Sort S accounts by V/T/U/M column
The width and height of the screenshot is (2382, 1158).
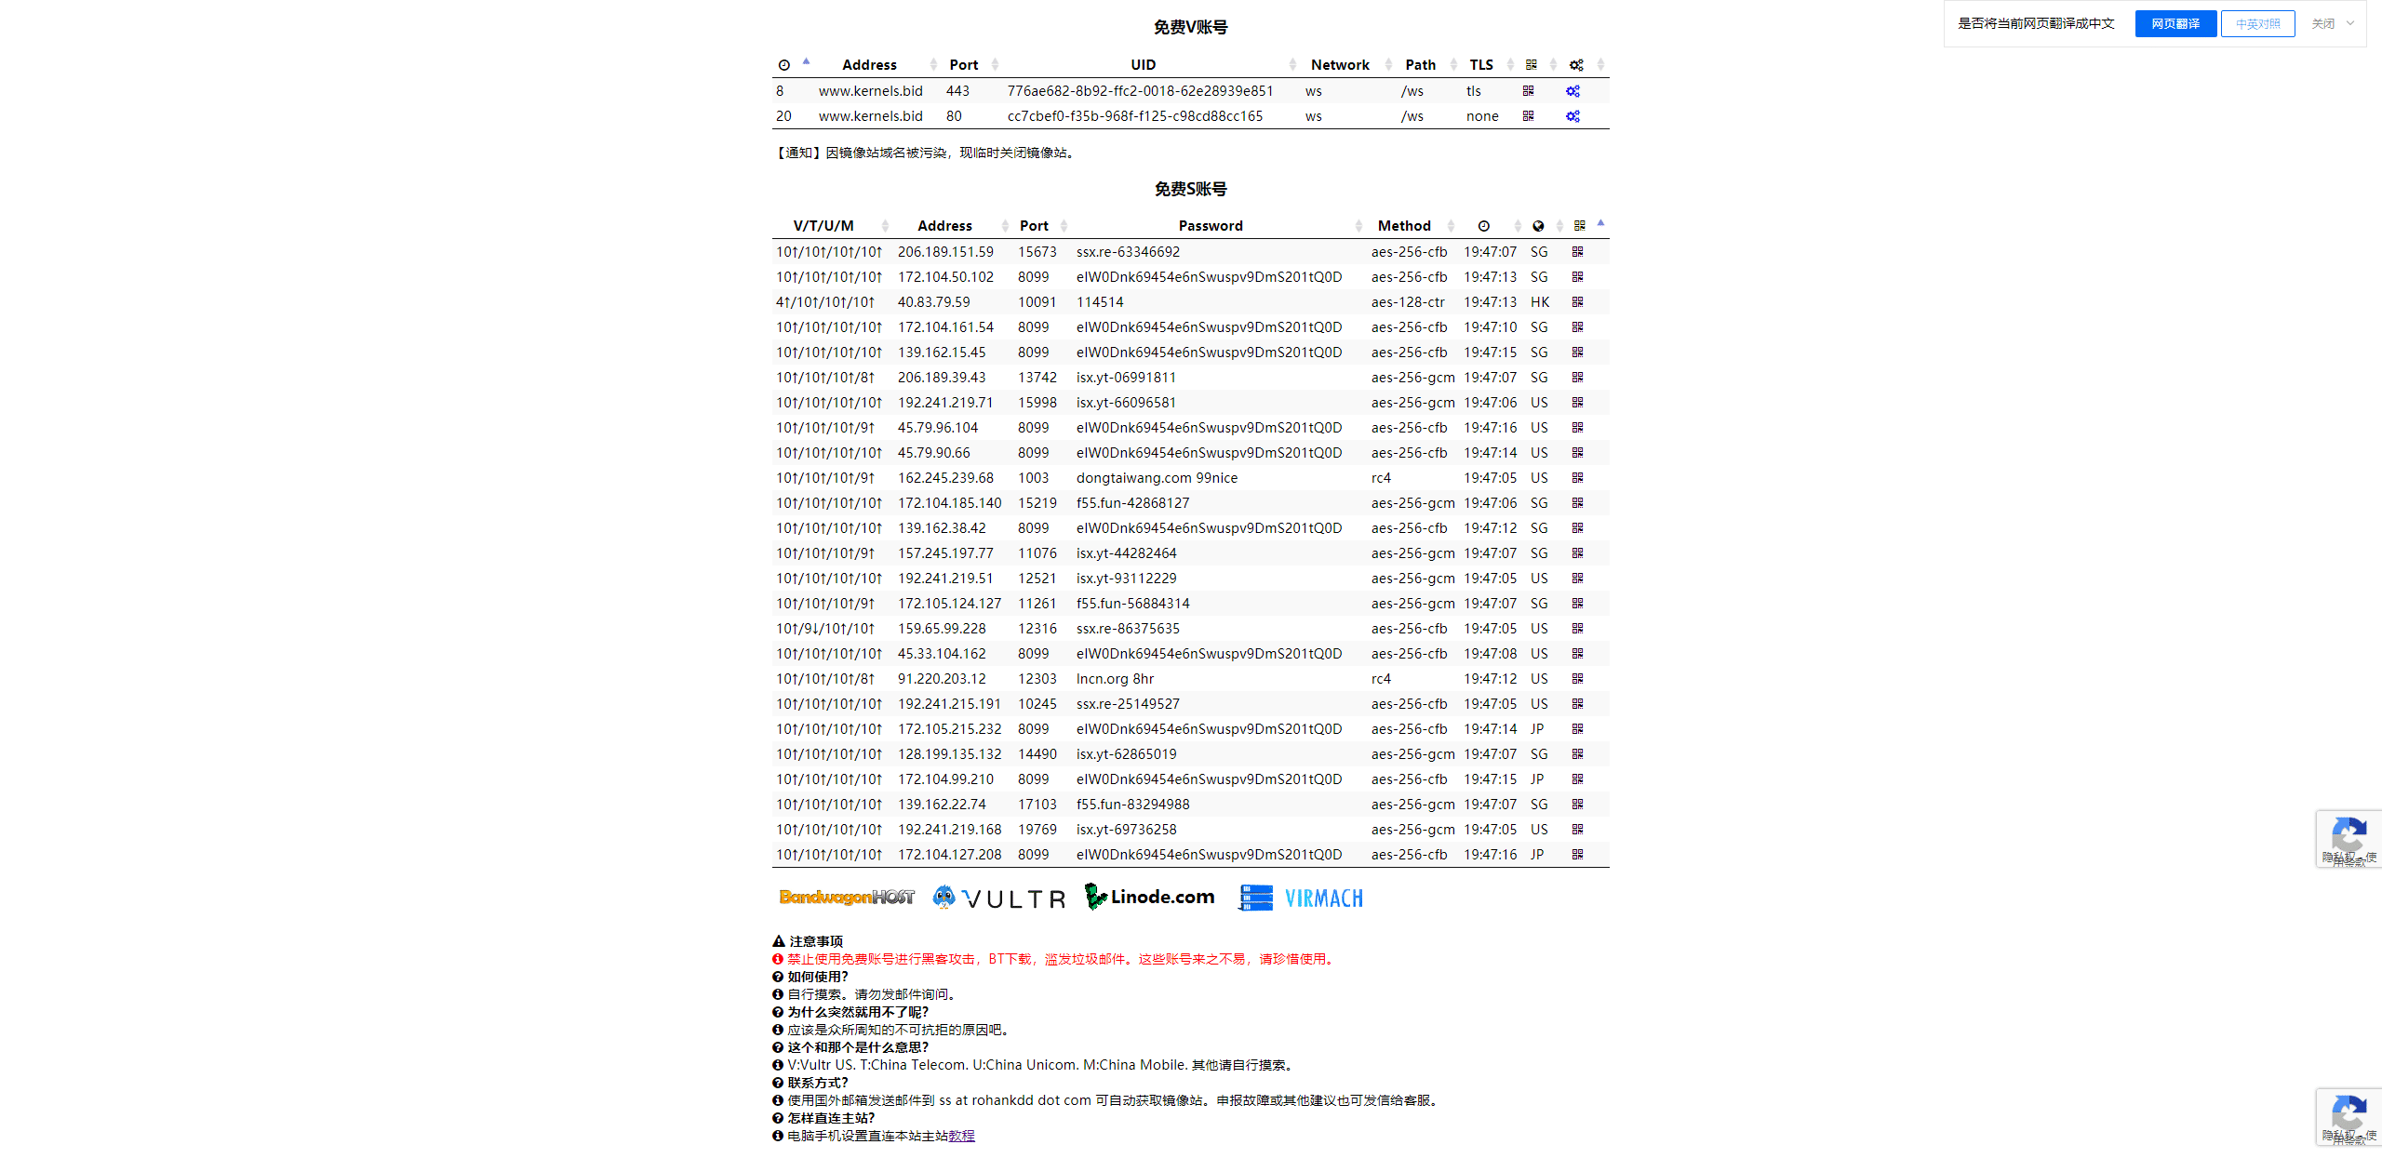(x=823, y=226)
